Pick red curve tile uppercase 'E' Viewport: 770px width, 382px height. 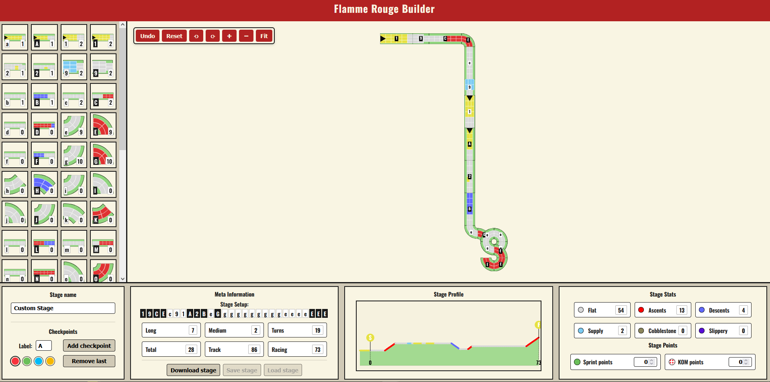103,126
